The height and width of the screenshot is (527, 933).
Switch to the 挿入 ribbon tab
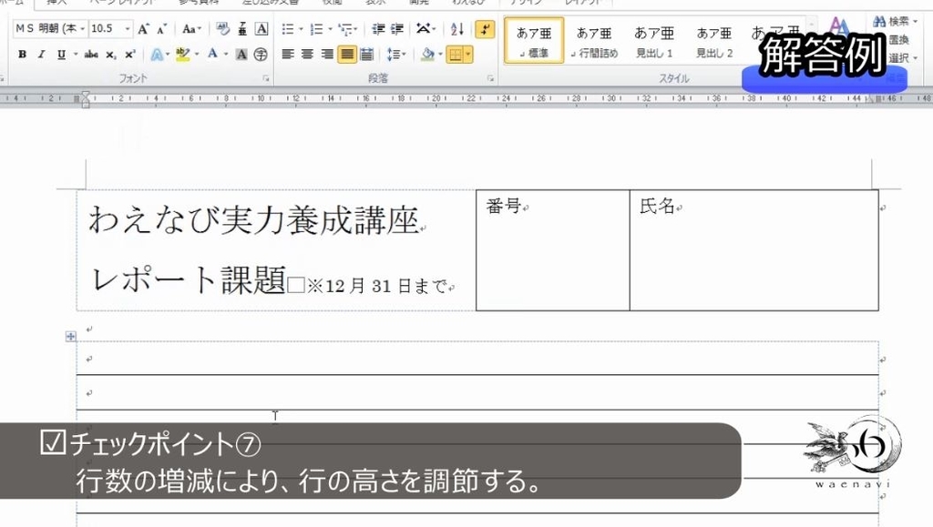53,2
